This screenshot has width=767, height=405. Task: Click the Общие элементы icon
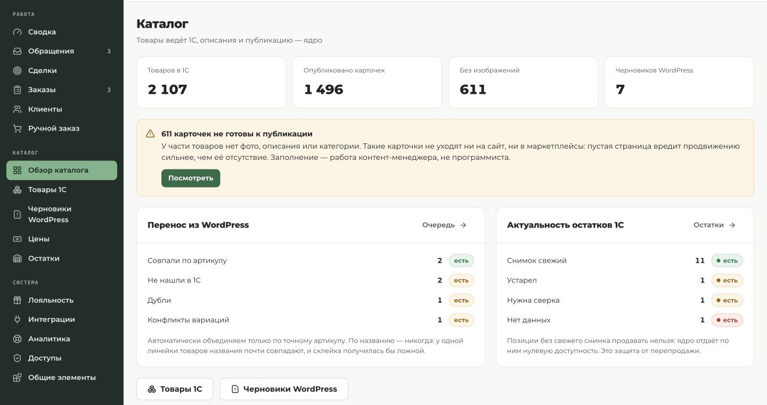tap(18, 377)
